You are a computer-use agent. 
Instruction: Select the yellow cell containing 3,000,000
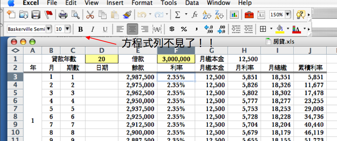(x=176, y=59)
